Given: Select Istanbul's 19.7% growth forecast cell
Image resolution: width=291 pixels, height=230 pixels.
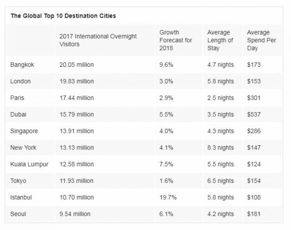Looking at the screenshot, I should pyautogui.click(x=168, y=197).
